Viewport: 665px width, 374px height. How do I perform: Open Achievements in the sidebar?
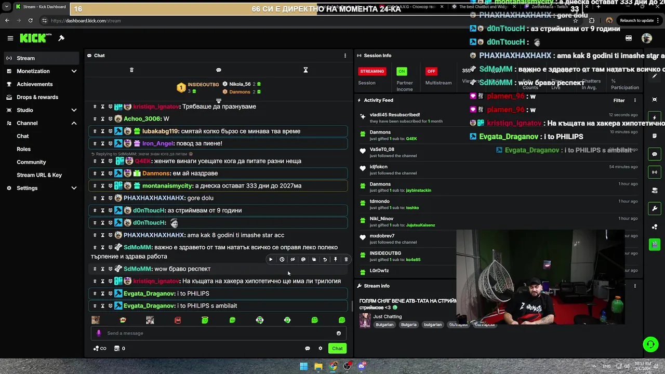pyautogui.click(x=42, y=84)
